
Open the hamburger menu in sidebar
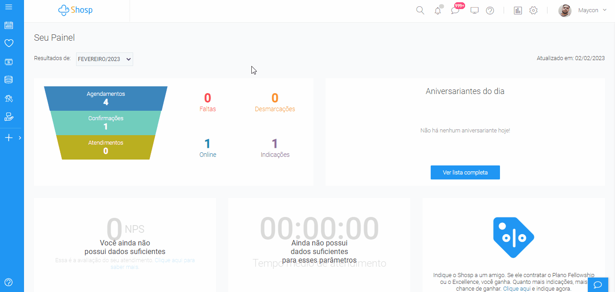coord(9,7)
